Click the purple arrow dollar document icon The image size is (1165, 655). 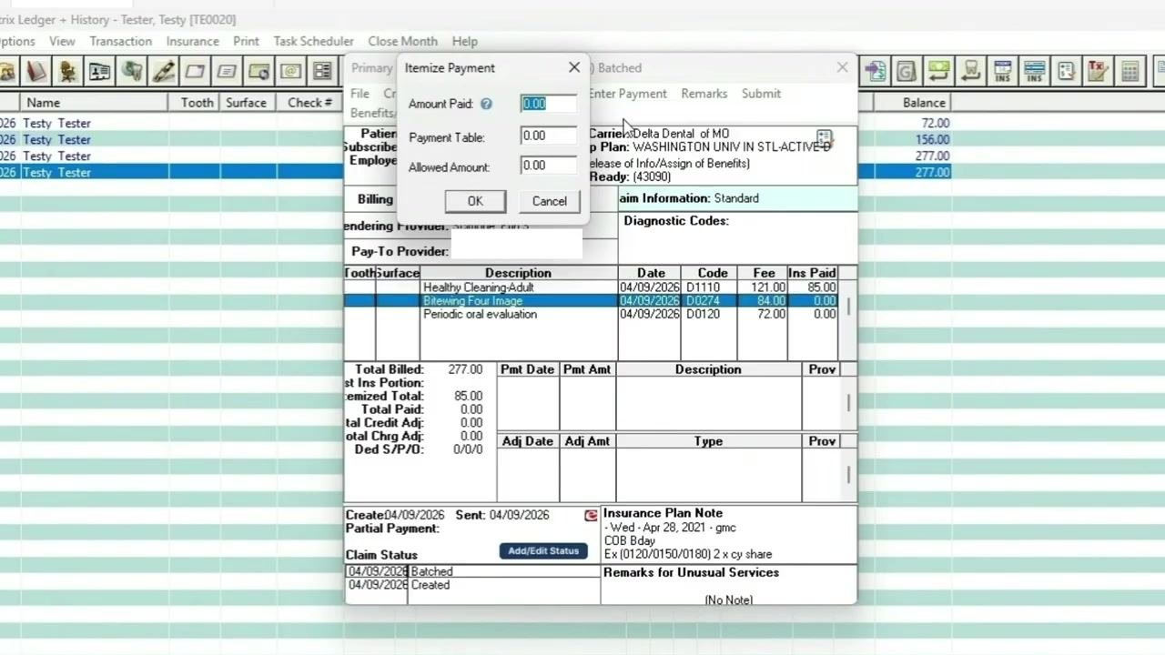[x=876, y=70]
